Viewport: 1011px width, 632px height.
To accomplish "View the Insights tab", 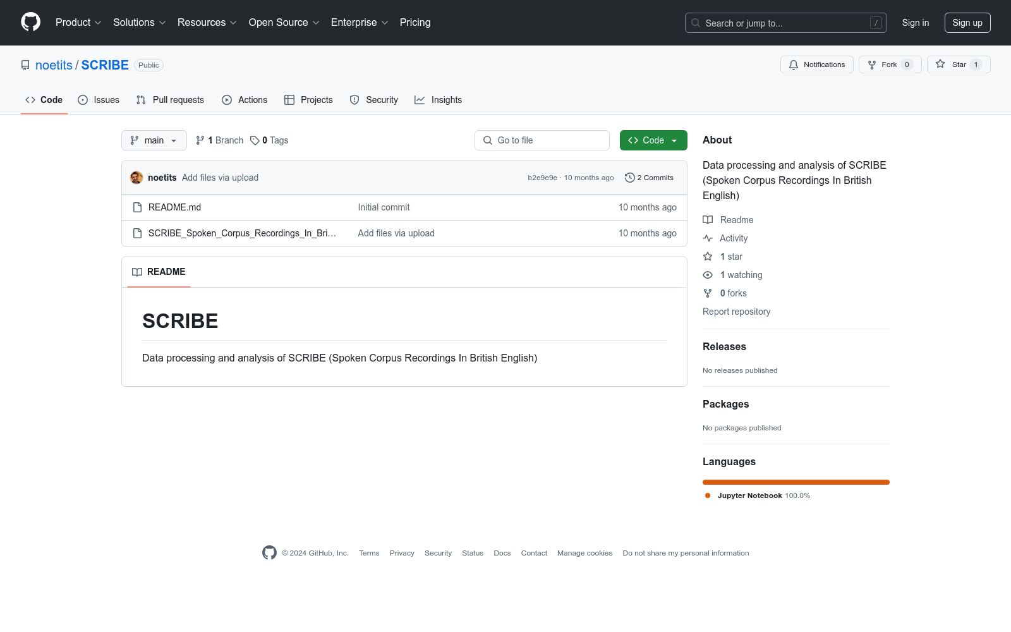I will tap(439, 100).
